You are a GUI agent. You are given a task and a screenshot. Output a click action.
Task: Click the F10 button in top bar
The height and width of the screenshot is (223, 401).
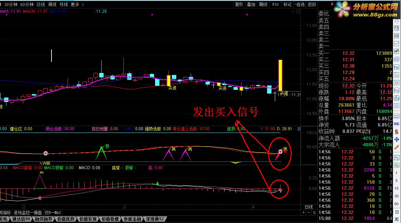[x=275, y=5]
